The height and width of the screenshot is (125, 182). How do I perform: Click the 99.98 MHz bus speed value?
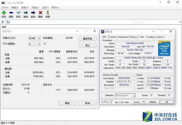[x=124, y=85]
